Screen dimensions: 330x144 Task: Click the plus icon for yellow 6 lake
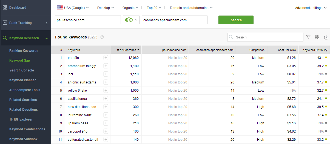(106, 90)
